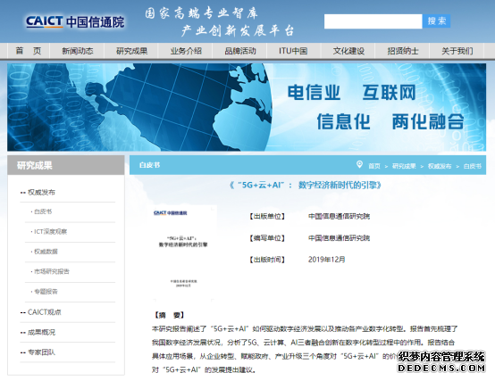Open the 品牌活动 navigation menu item

tap(240, 51)
